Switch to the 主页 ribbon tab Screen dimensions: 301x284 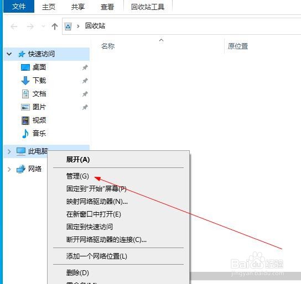click(x=49, y=7)
